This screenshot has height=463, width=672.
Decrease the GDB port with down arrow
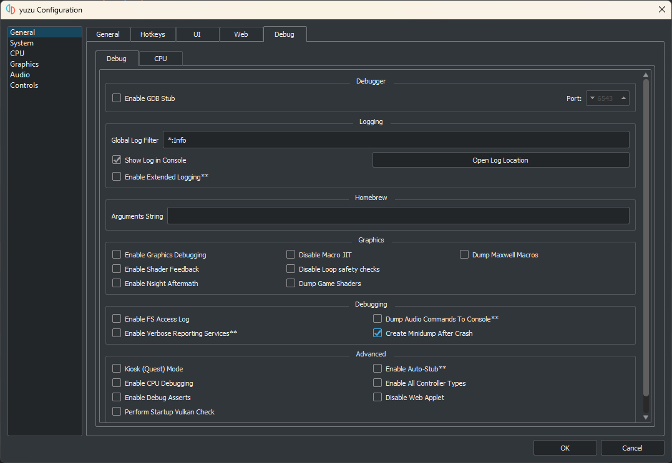pyautogui.click(x=592, y=98)
